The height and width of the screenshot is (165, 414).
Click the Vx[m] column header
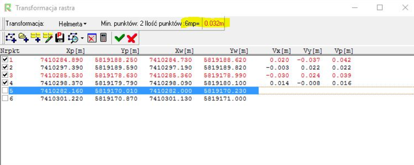pos(282,51)
